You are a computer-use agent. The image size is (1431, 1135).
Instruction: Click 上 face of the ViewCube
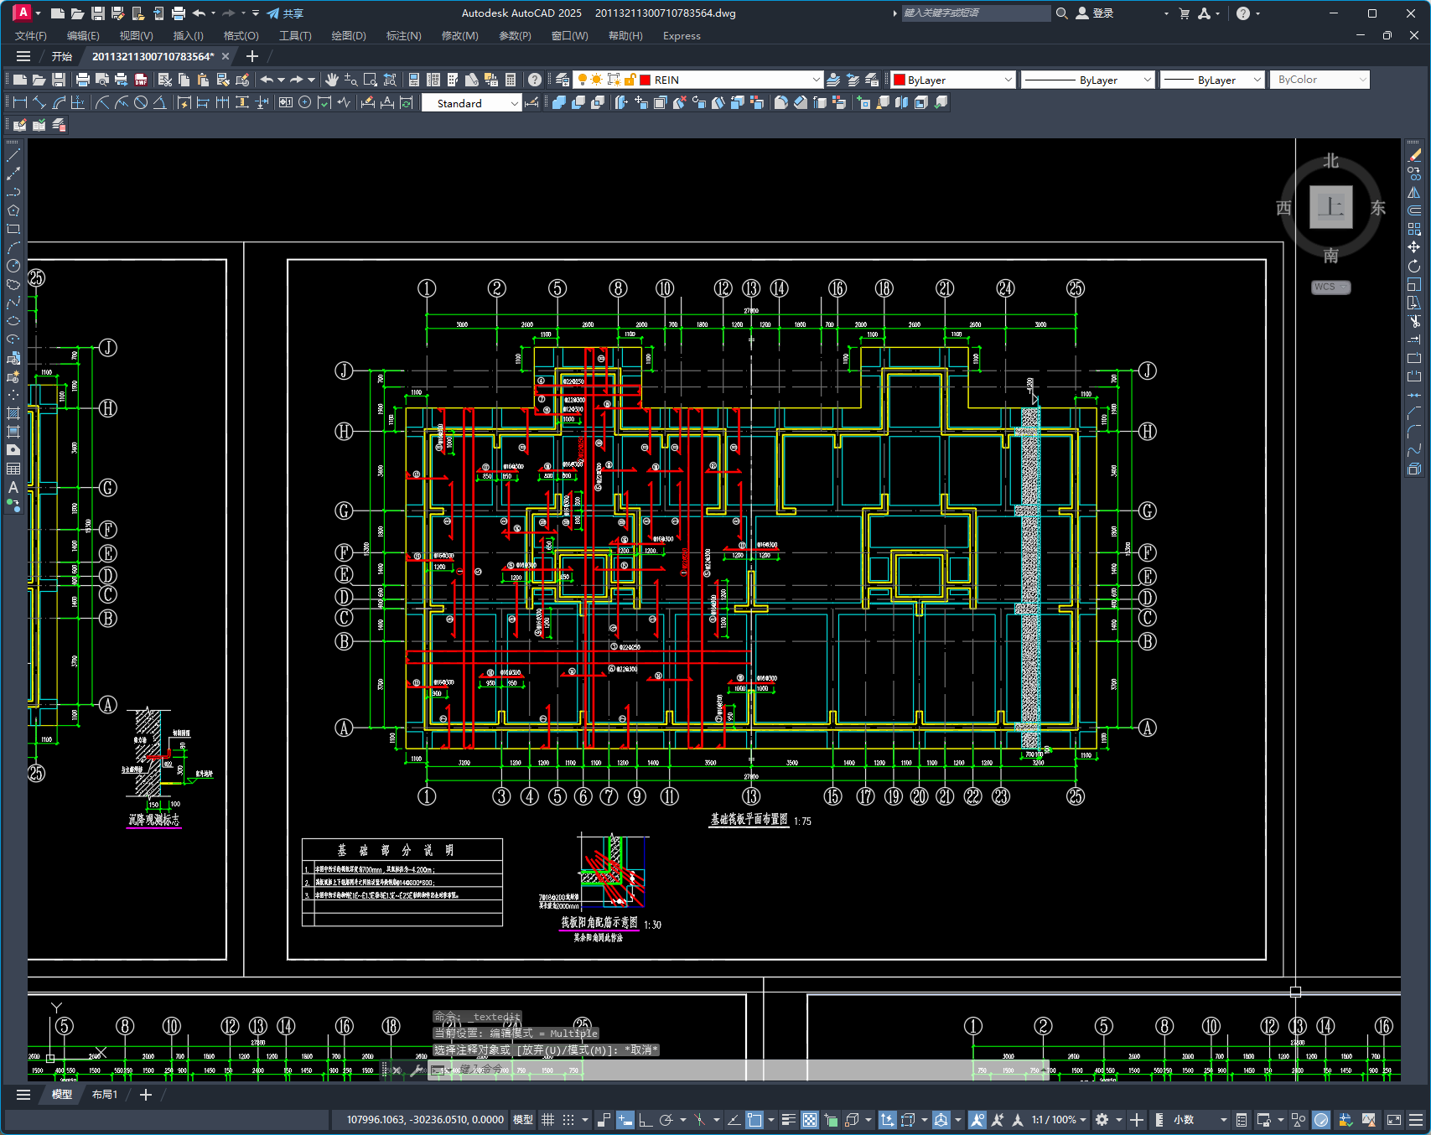pos(1330,207)
